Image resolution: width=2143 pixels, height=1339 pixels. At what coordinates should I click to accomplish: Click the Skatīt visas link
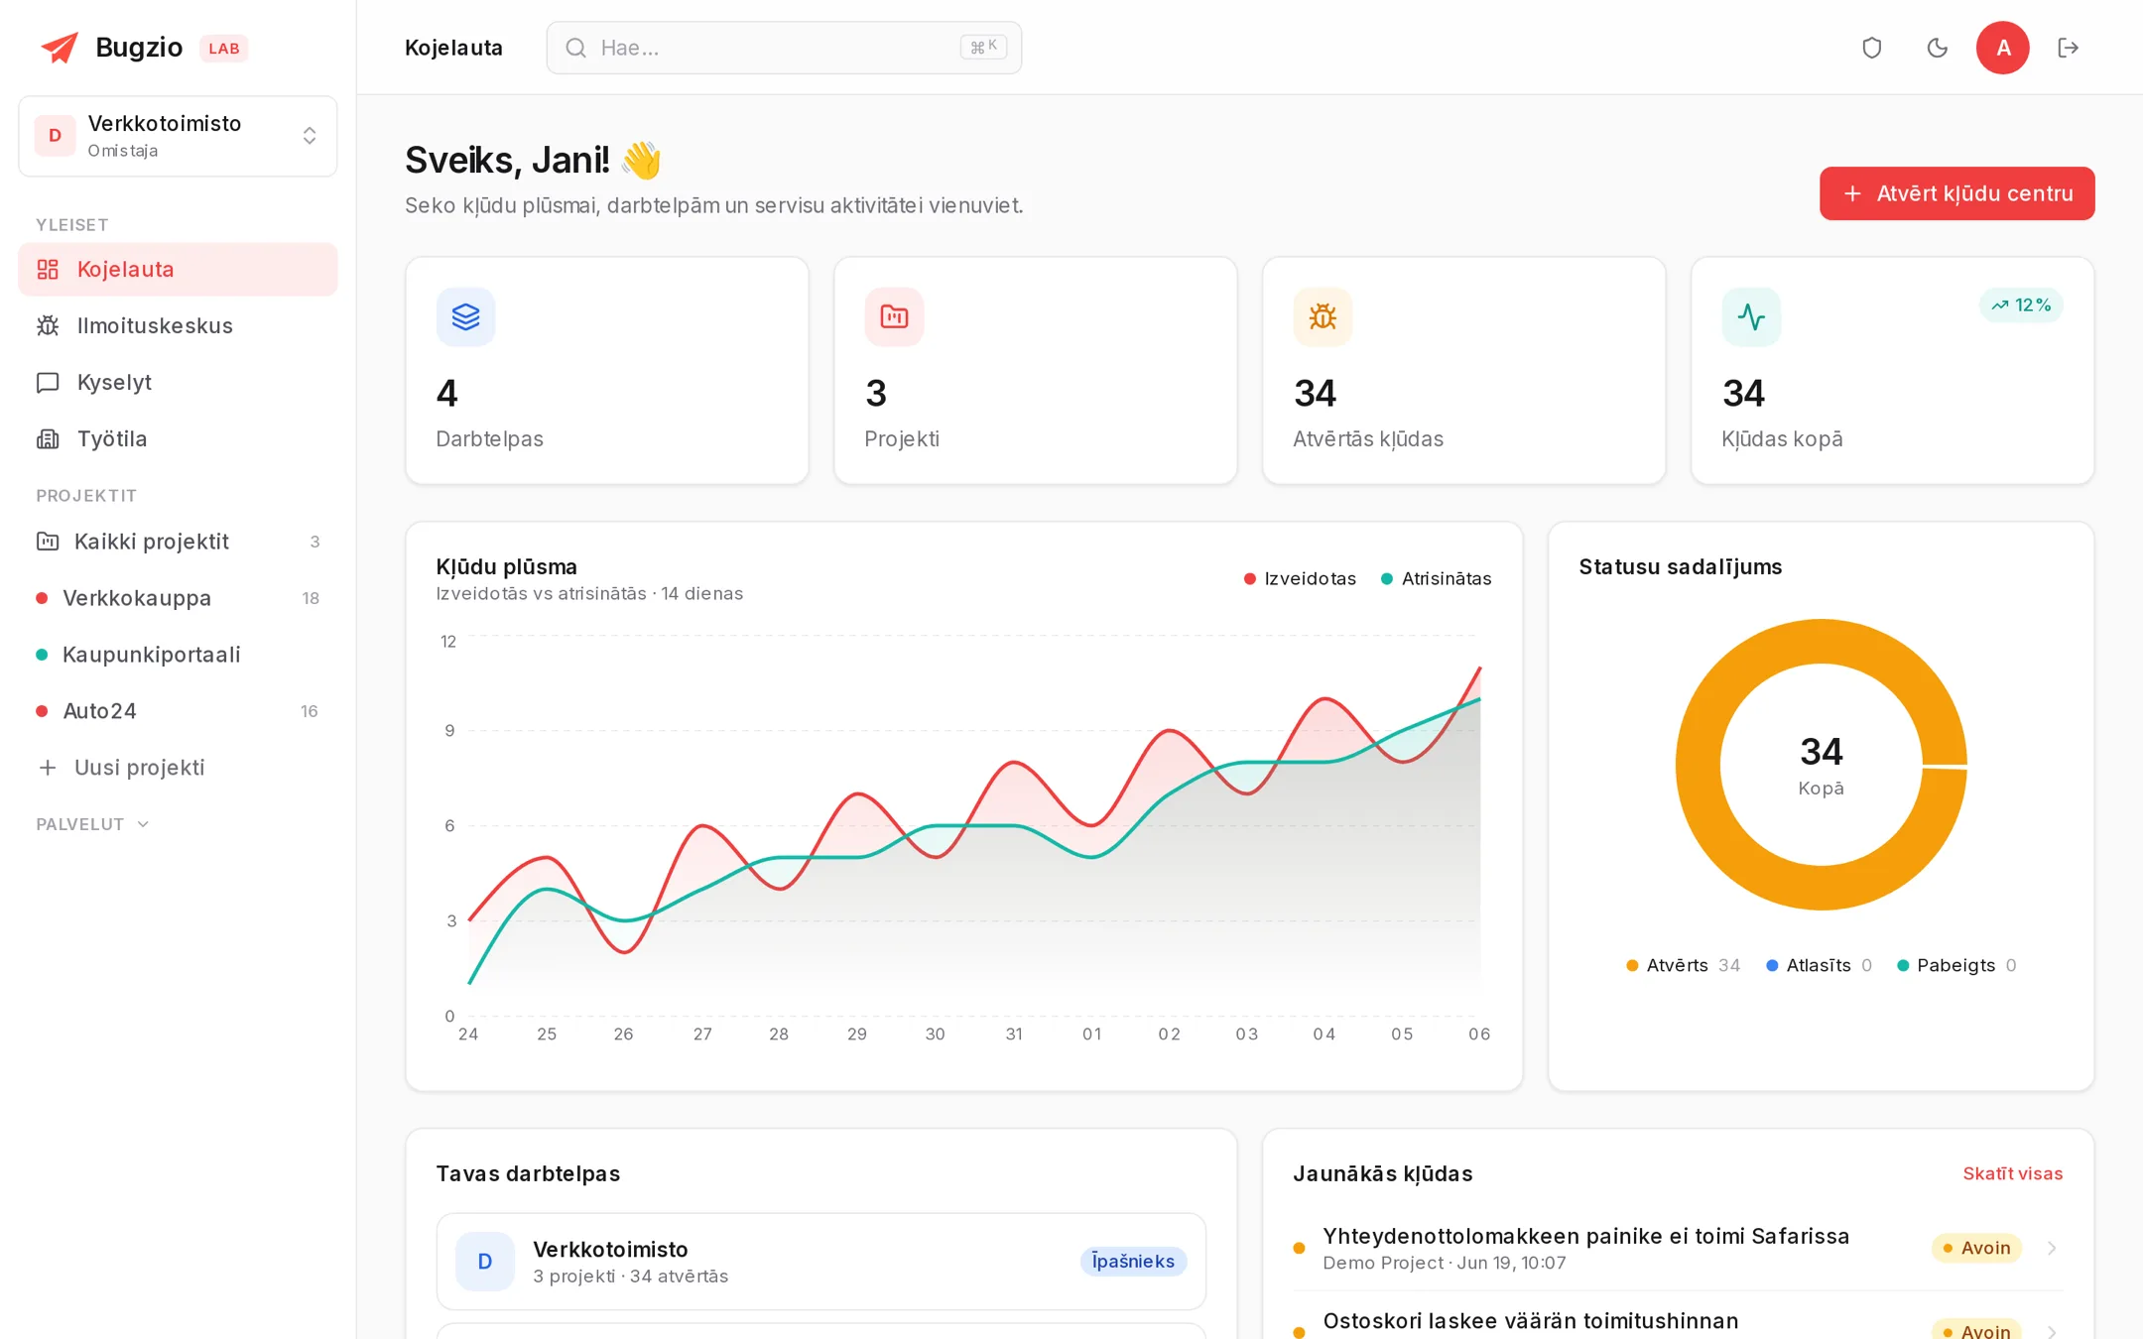[2012, 1173]
